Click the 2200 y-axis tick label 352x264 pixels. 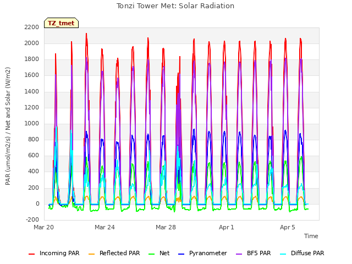click(32, 27)
